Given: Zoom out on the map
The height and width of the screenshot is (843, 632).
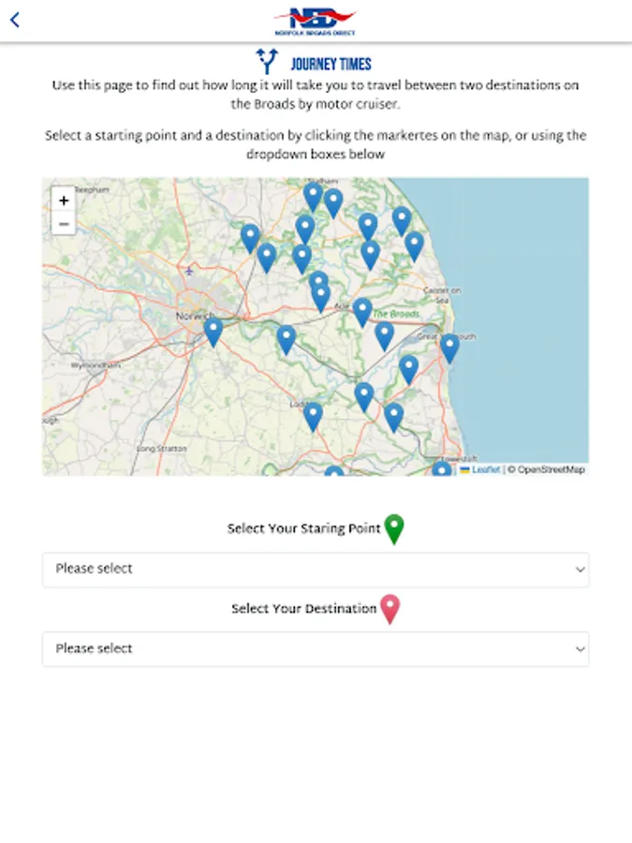Looking at the screenshot, I should coord(64,224).
